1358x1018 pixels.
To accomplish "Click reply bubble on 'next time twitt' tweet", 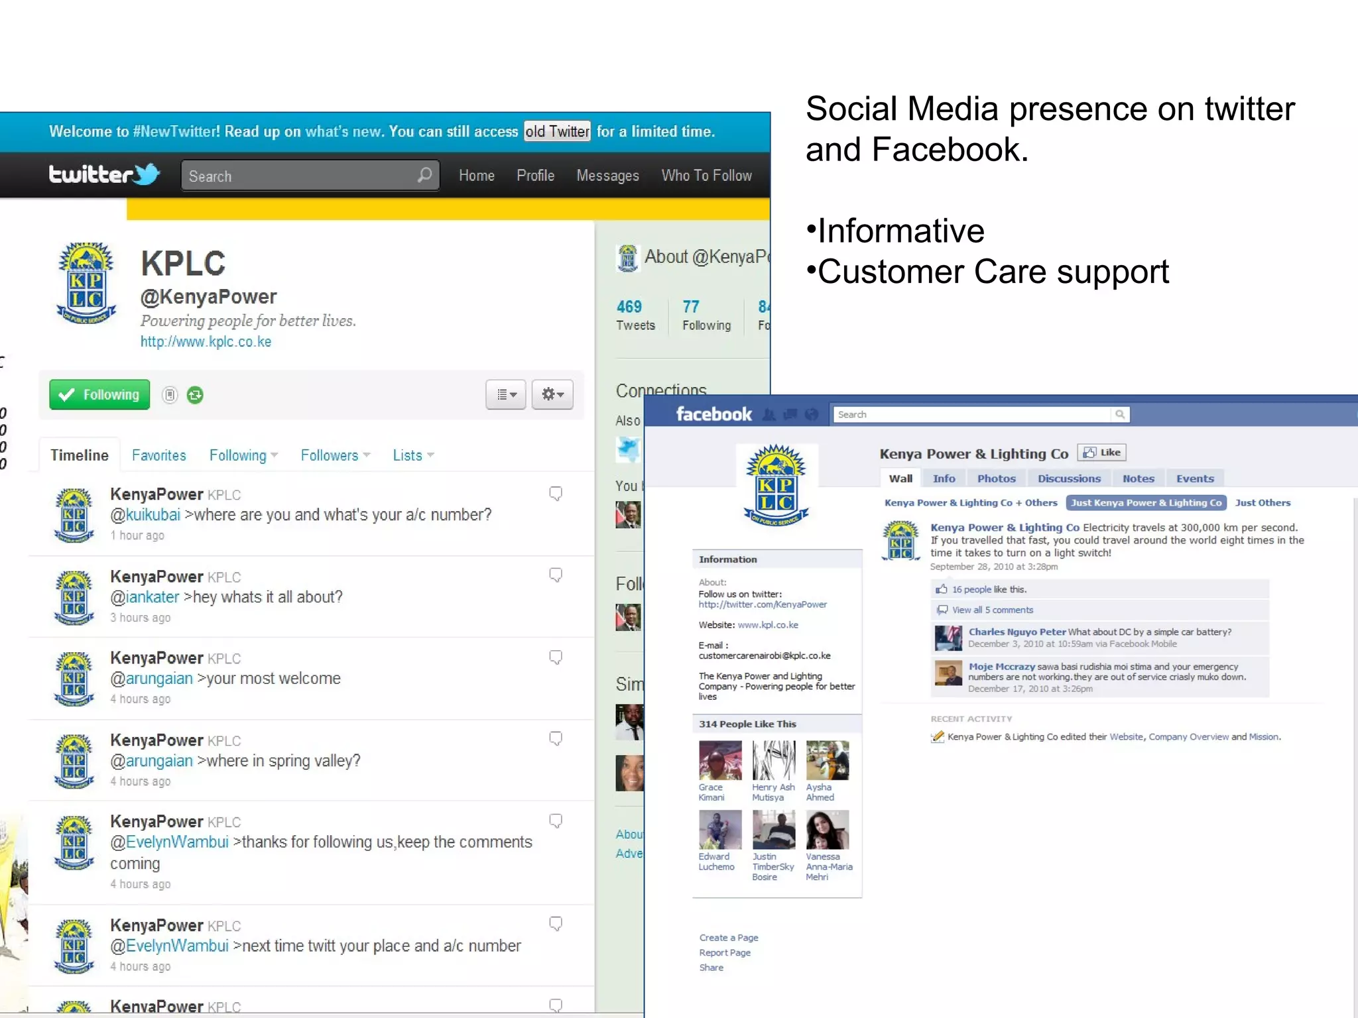I will pyautogui.click(x=556, y=924).
